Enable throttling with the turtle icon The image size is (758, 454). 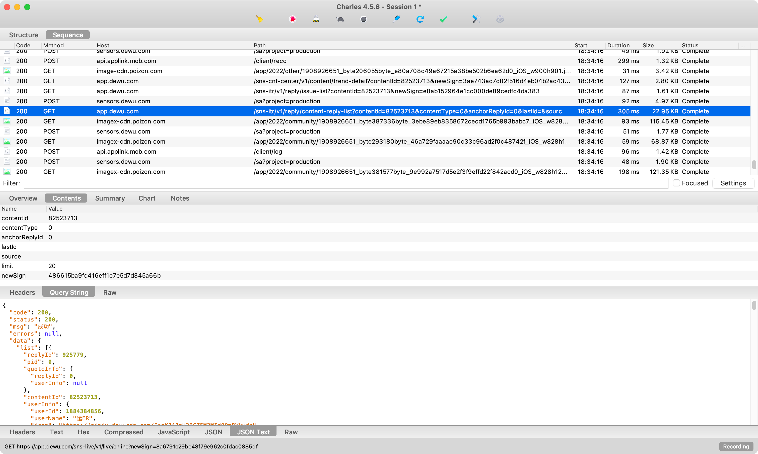(x=340, y=19)
